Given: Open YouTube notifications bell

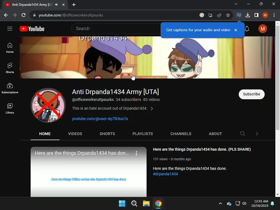Looking at the screenshot, I should coord(247,29).
